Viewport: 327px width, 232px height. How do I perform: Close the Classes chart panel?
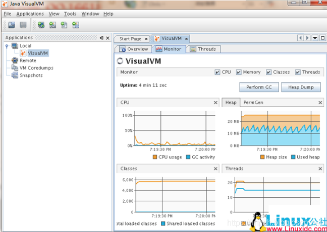(215, 169)
